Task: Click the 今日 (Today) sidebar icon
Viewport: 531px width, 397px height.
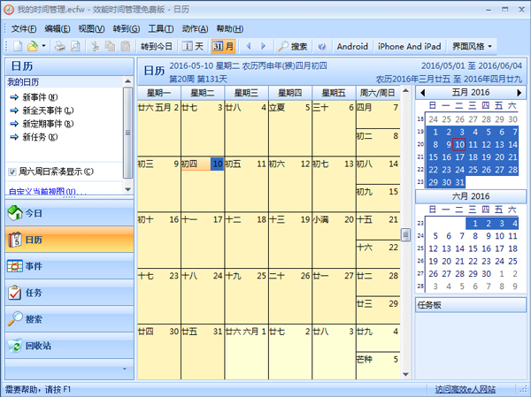Action: (15, 213)
